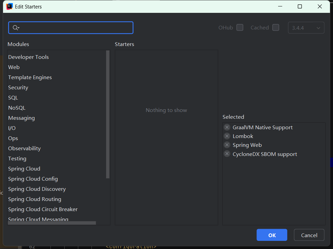Select the I/O module
This screenshot has height=249, width=333.
(x=57, y=128)
